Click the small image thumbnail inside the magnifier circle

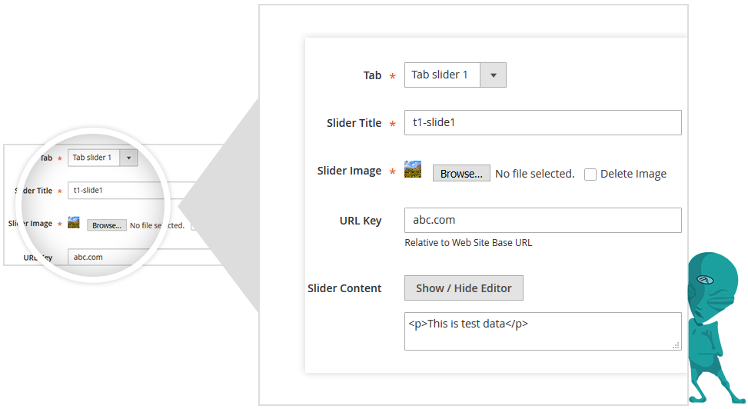coord(74,223)
